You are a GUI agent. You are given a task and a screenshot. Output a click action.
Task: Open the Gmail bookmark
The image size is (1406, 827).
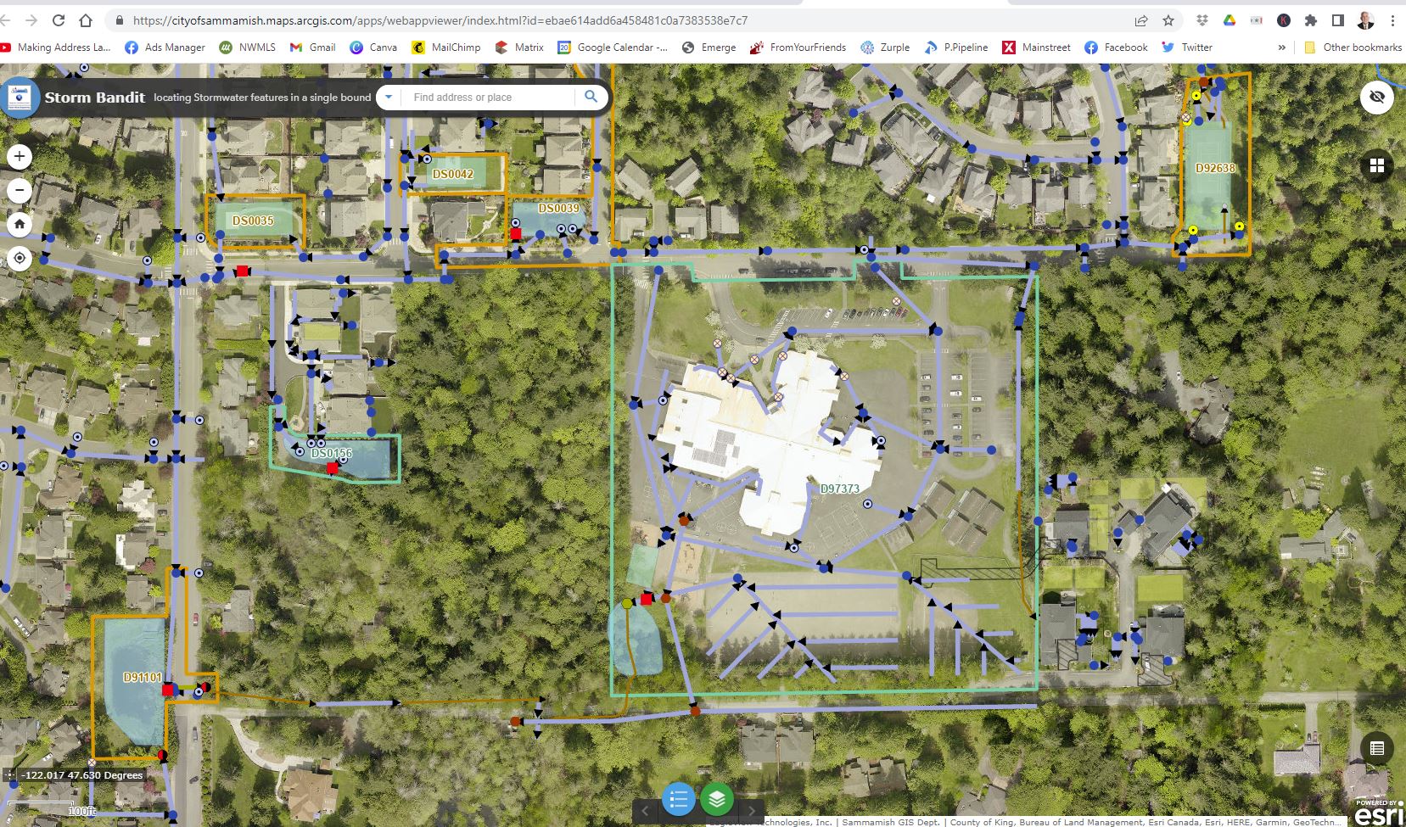coord(312,47)
